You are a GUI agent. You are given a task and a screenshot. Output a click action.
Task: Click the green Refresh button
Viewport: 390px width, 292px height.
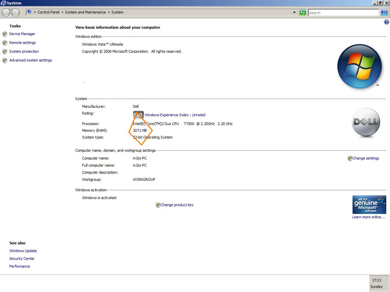(303, 13)
